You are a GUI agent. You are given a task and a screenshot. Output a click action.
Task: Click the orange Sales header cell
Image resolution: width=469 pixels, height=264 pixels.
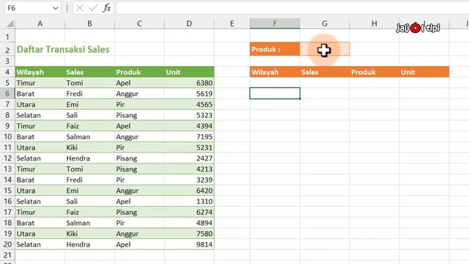pyautogui.click(x=325, y=72)
